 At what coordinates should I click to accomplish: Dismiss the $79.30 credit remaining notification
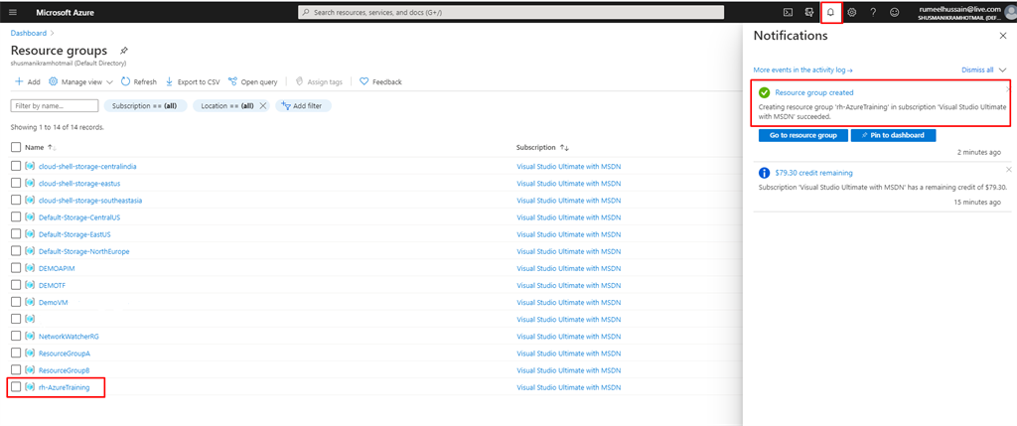[1009, 169]
